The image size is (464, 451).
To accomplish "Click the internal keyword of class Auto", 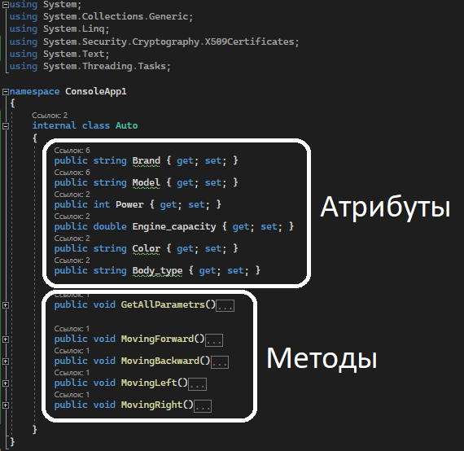I will coord(55,125).
